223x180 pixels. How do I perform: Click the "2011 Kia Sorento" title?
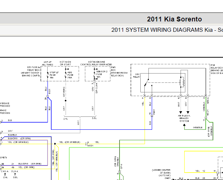(x=174, y=19)
